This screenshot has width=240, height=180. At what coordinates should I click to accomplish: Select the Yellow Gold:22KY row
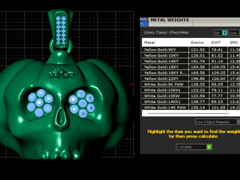pos(191,78)
